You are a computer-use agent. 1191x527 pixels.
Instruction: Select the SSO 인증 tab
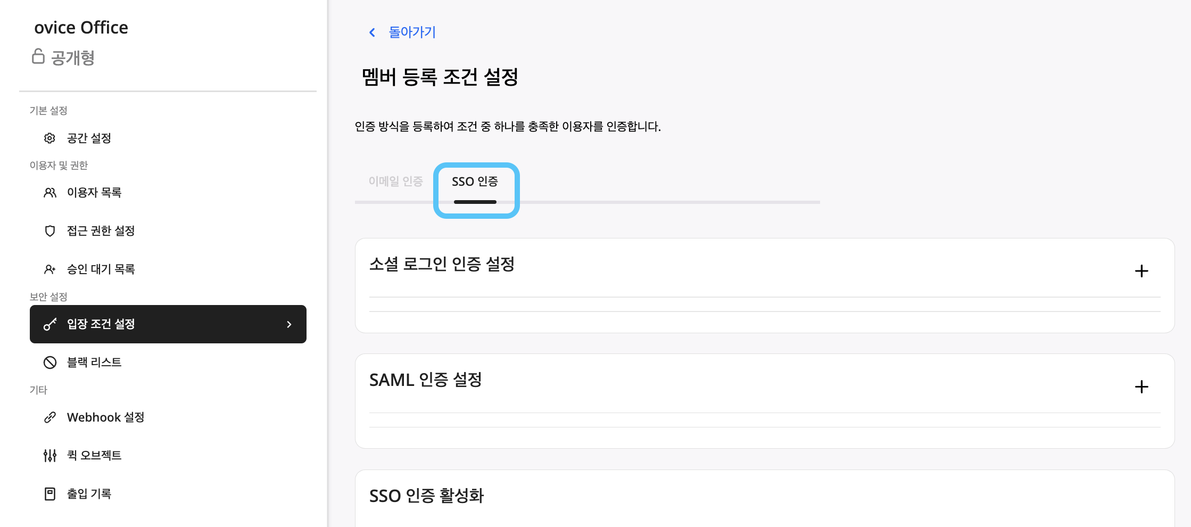pos(475,182)
